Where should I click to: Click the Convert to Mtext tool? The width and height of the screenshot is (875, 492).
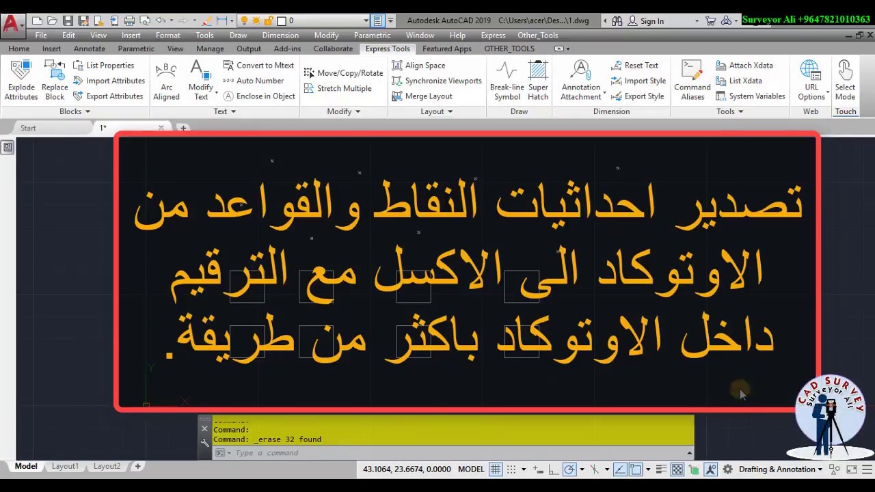258,66
